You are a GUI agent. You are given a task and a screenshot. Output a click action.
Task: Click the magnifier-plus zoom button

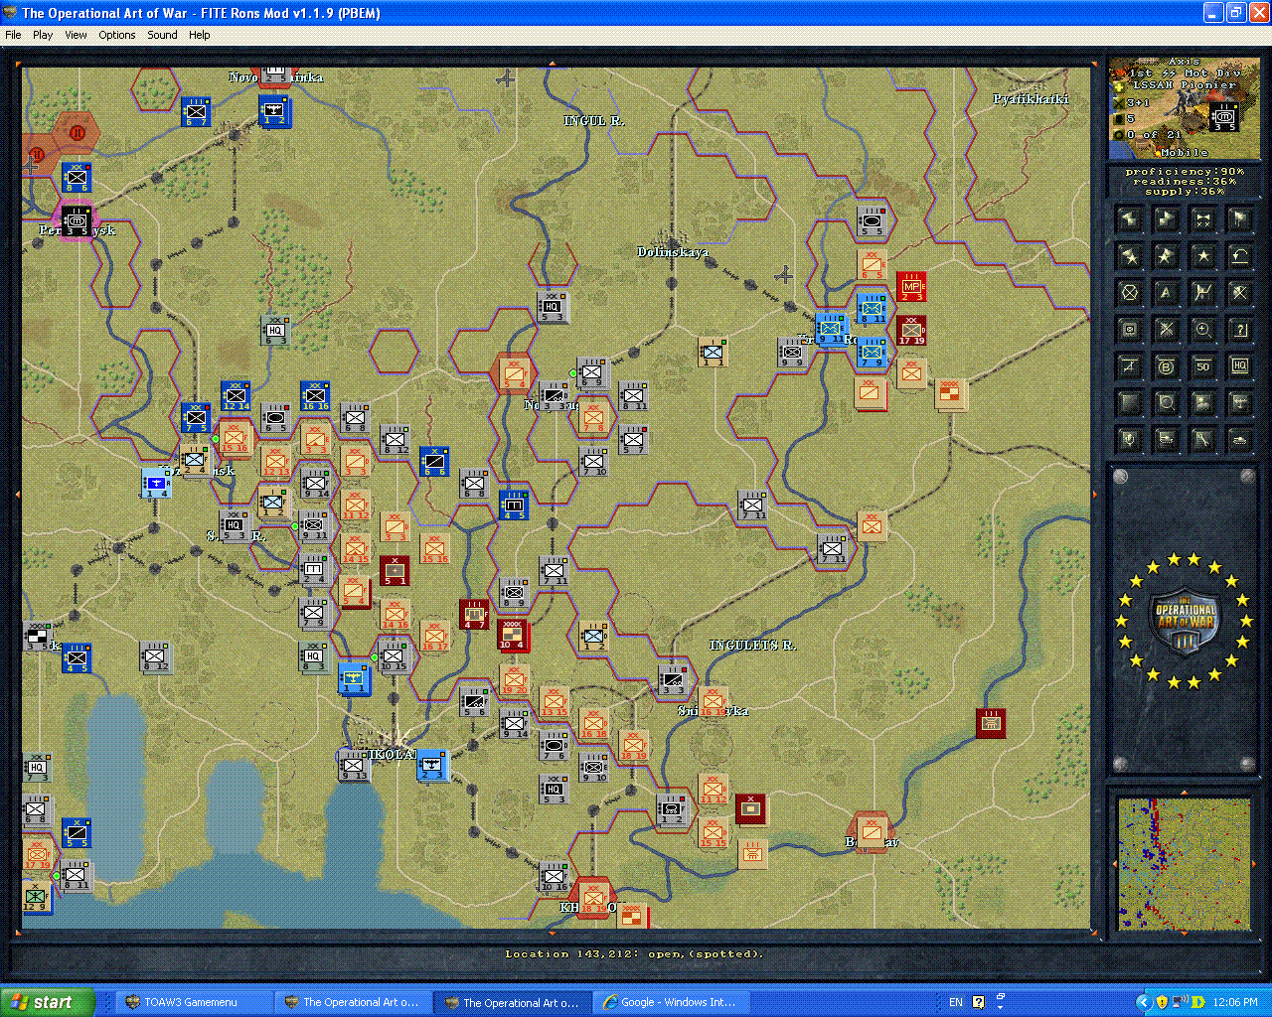click(x=1202, y=330)
